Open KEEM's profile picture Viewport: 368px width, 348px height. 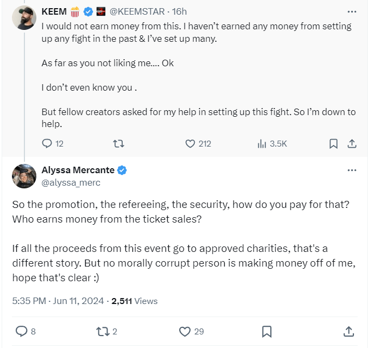(24, 18)
